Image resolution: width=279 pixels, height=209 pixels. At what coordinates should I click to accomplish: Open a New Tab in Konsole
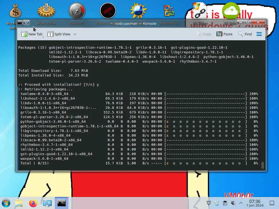(x=32, y=34)
